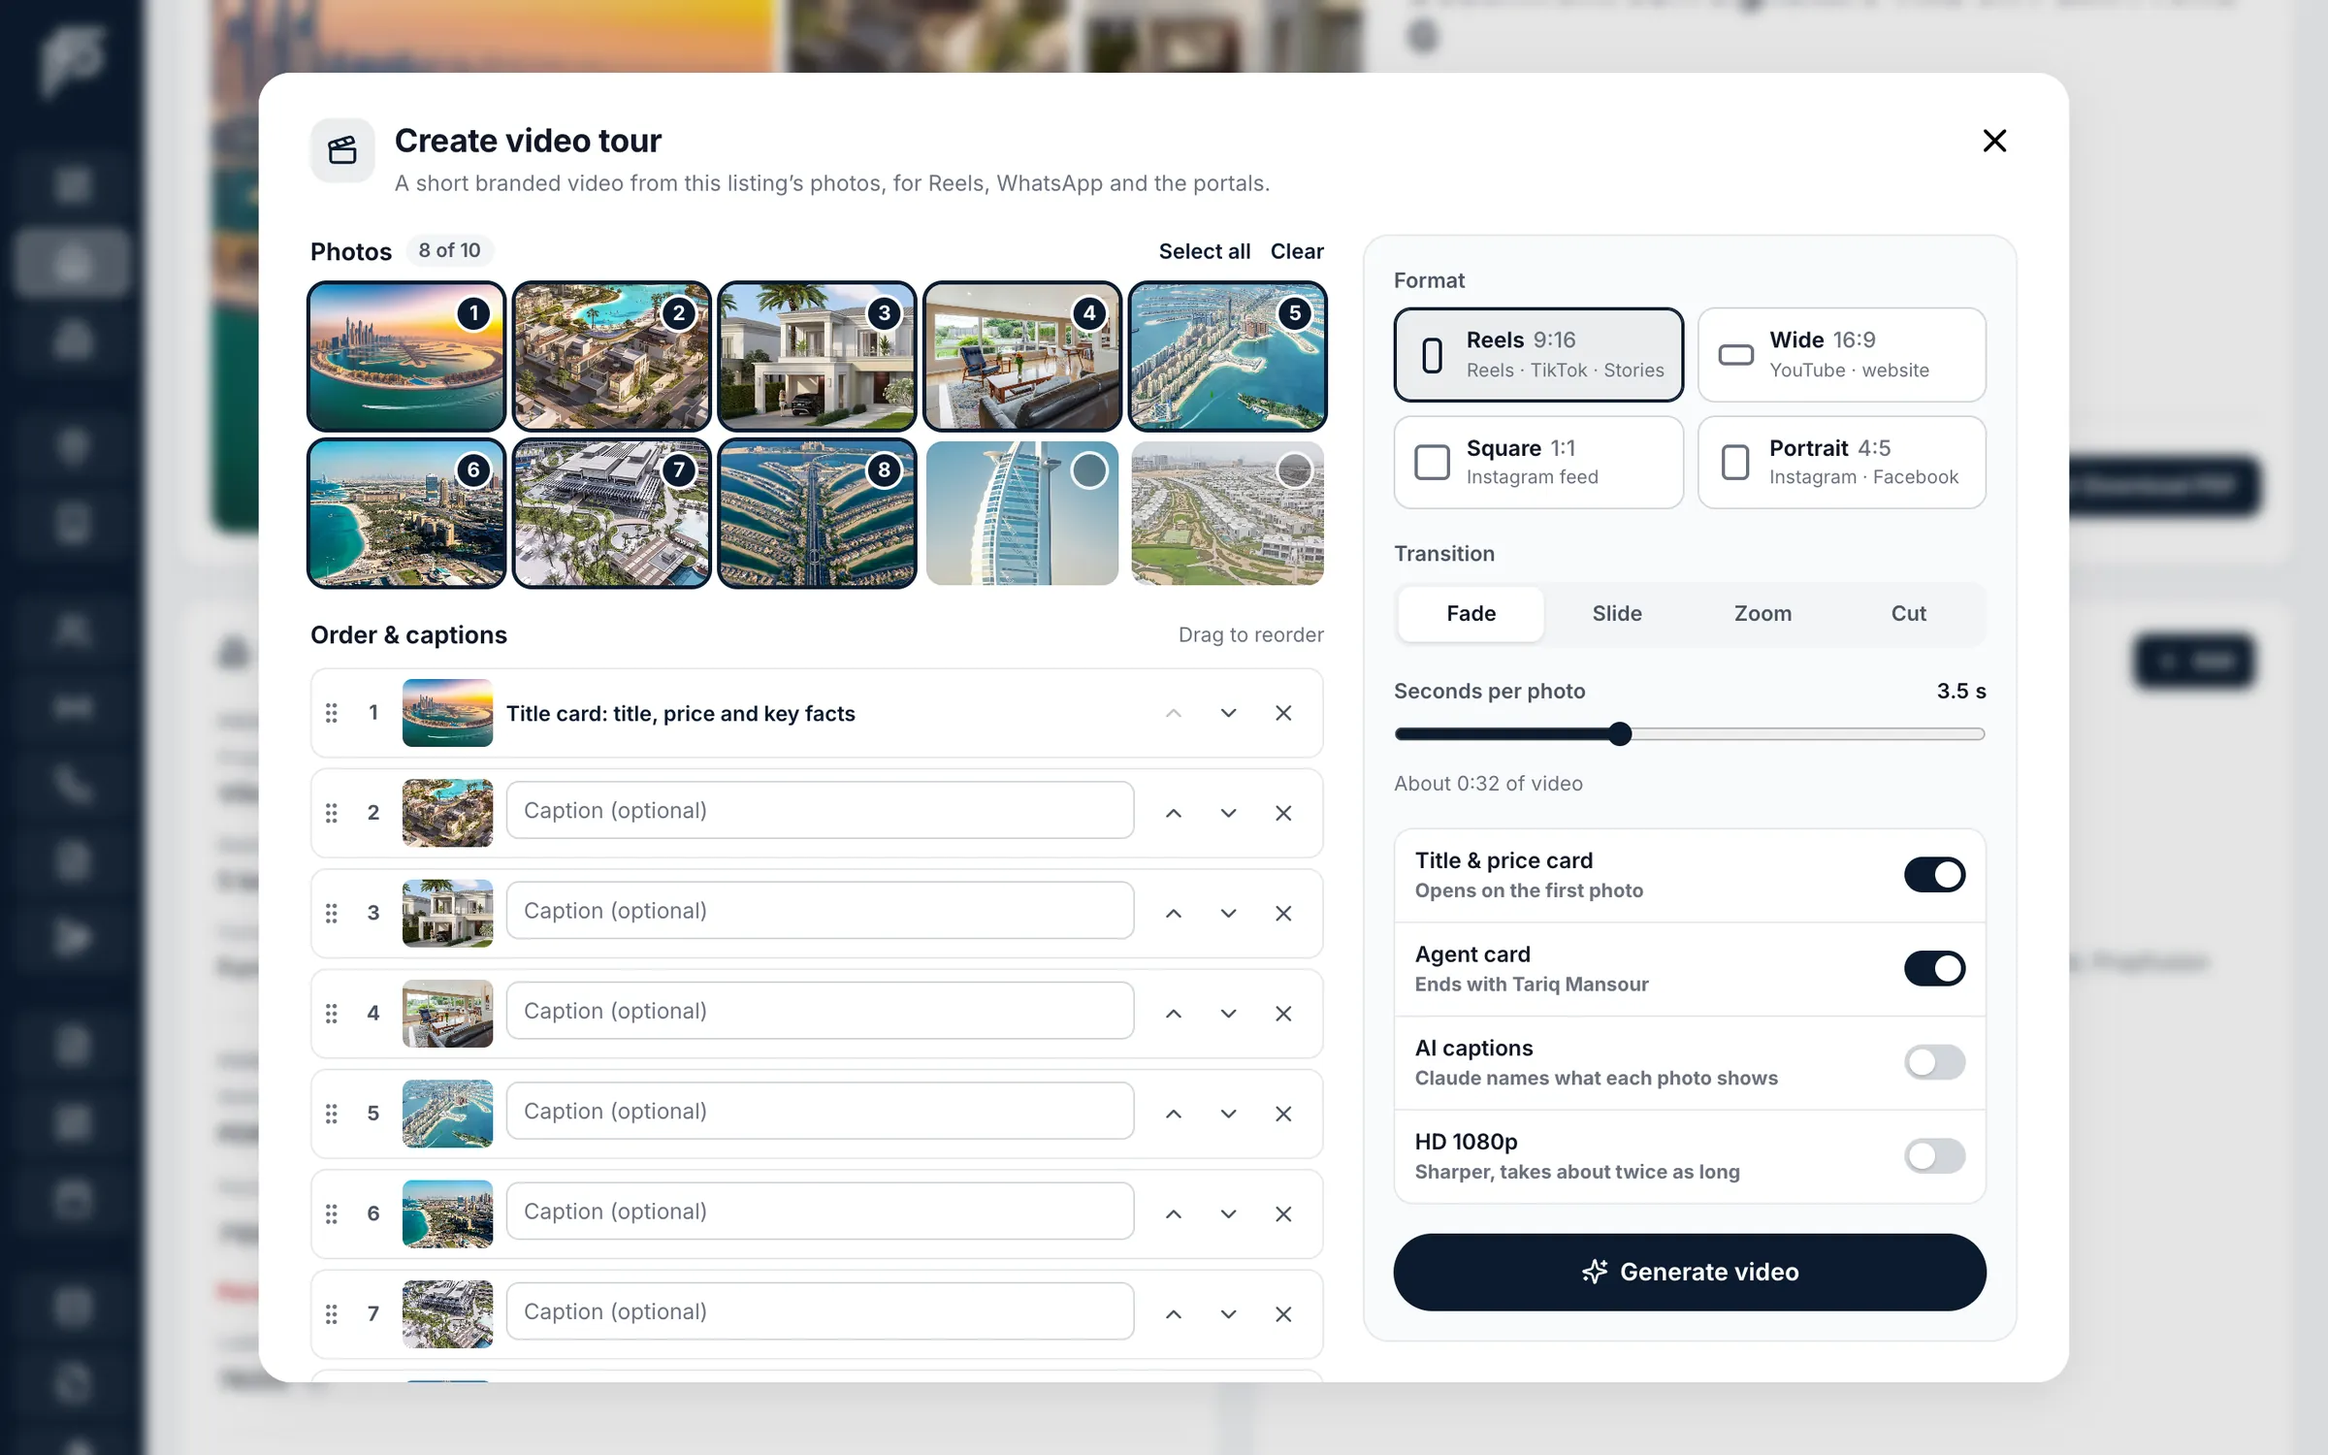2328x1455 pixels.
Task: Turn off Agent card toggle
Action: click(x=1934, y=968)
